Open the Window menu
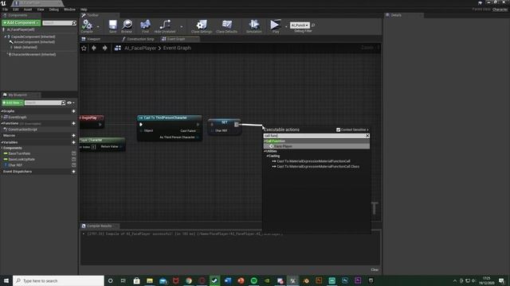 click(69, 10)
